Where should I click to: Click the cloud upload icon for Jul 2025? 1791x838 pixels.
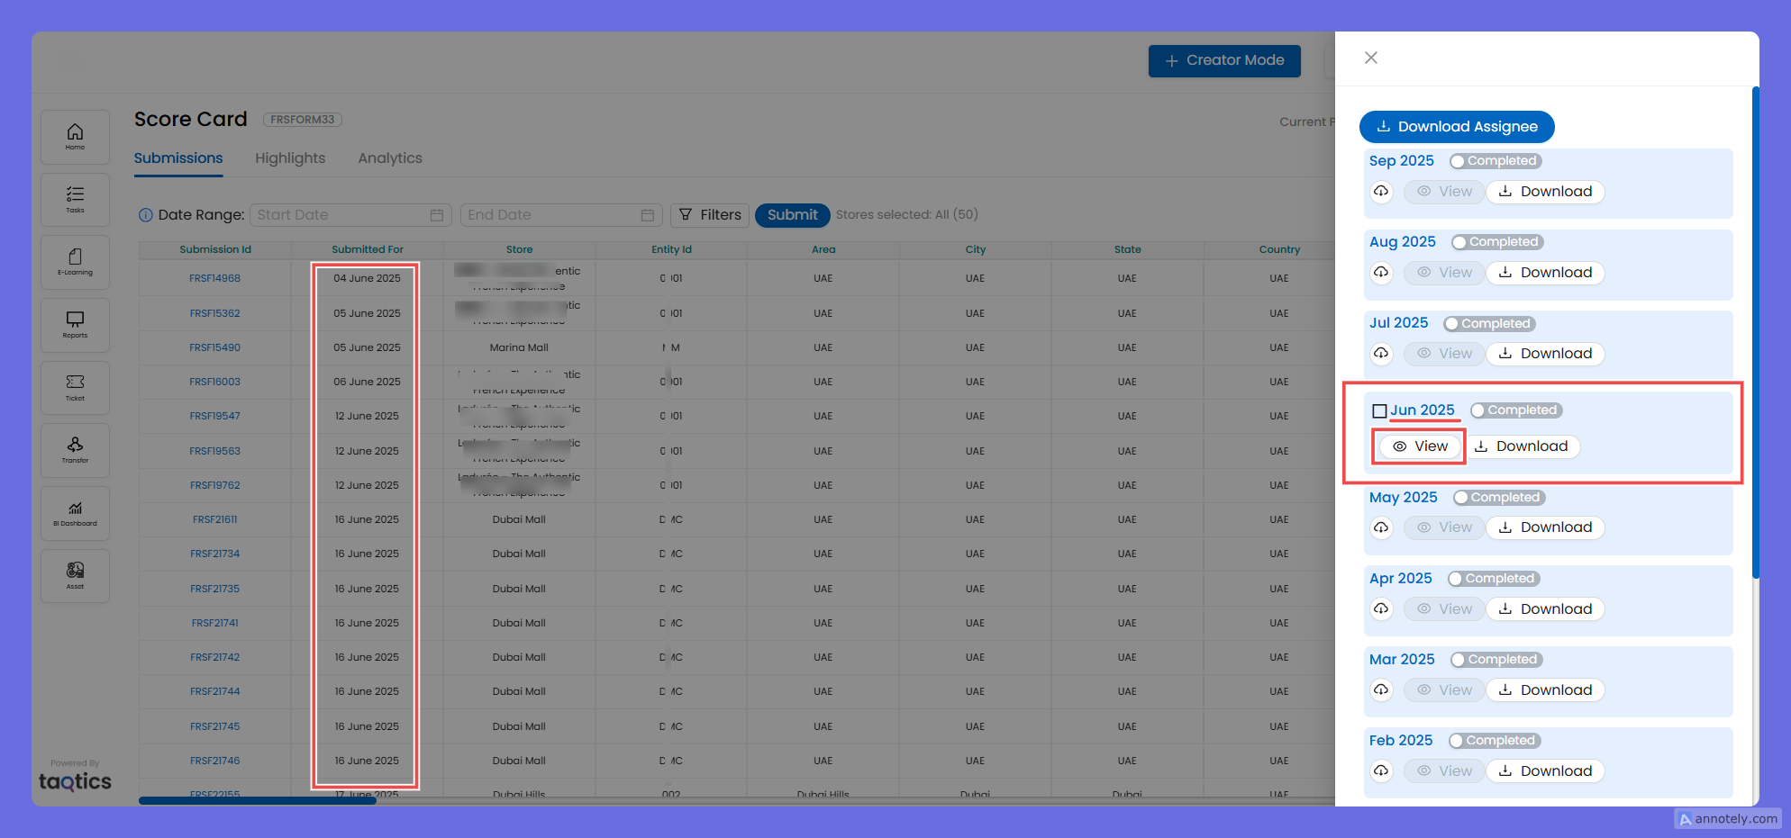(1381, 354)
